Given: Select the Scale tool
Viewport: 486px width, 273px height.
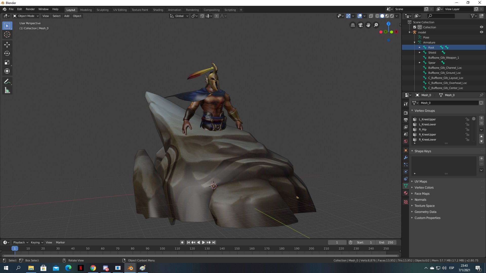Looking at the screenshot, I should (x=7, y=62).
